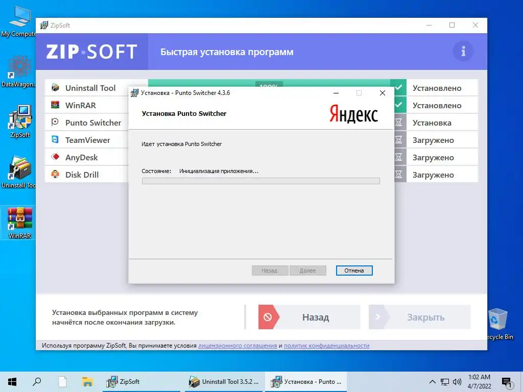Click green checkmark next to Uninstall Tool status
The image size is (523, 392).
click(398, 88)
